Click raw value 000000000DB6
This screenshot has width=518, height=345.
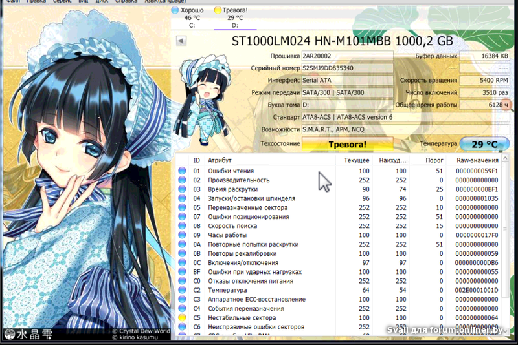(x=477, y=262)
